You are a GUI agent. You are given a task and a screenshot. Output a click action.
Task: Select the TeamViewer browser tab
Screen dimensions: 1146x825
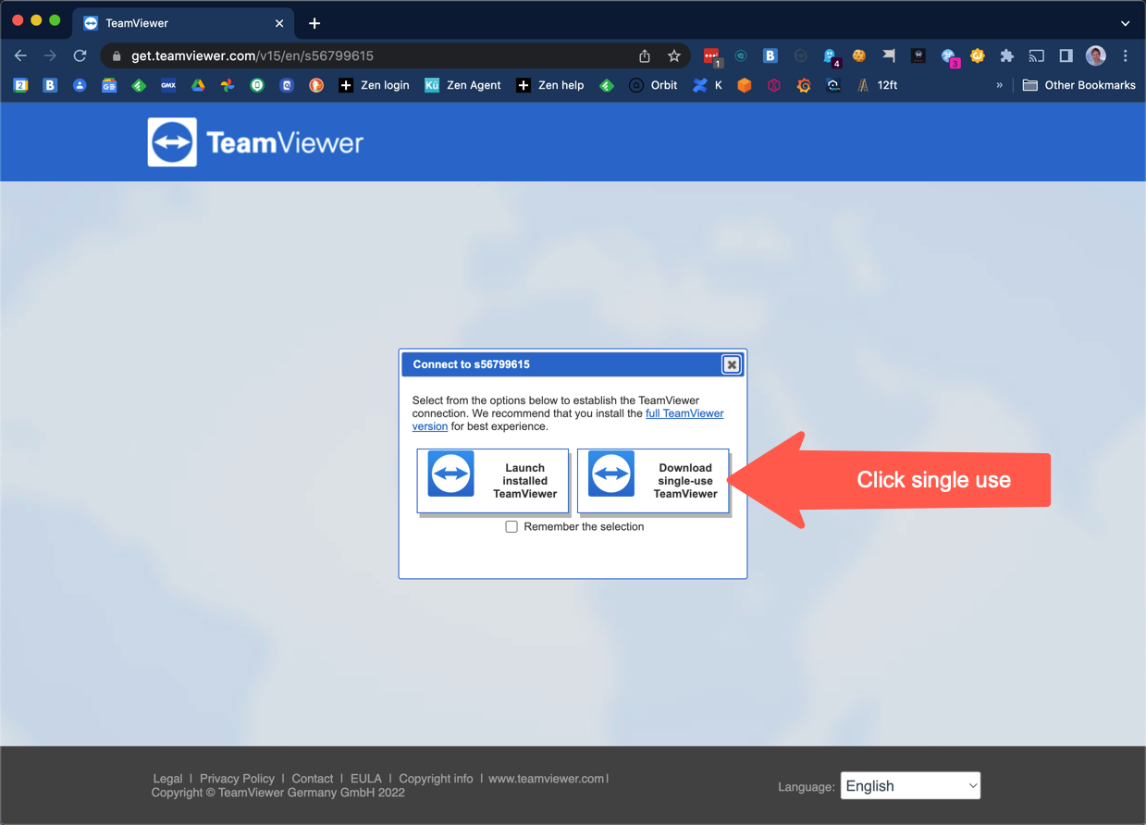pos(183,23)
